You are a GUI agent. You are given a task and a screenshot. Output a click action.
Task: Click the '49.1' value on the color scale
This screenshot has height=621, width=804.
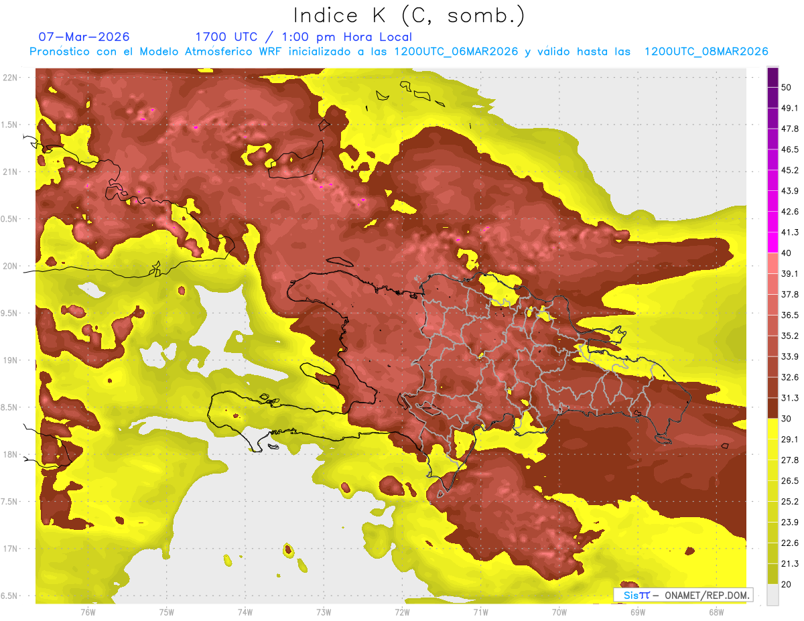click(x=790, y=108)
